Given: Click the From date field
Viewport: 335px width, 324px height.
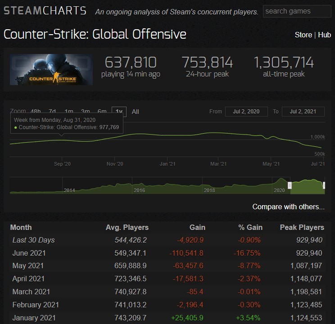Looking at the screenshot, I should pyautogui.click(x=246, y=112).
